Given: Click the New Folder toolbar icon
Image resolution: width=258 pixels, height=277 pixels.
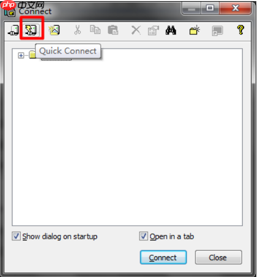Looking at the screenshot, I should click(194, 30).
